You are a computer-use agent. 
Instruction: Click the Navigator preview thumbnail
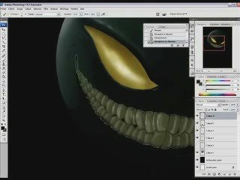[x=217, y=47]
